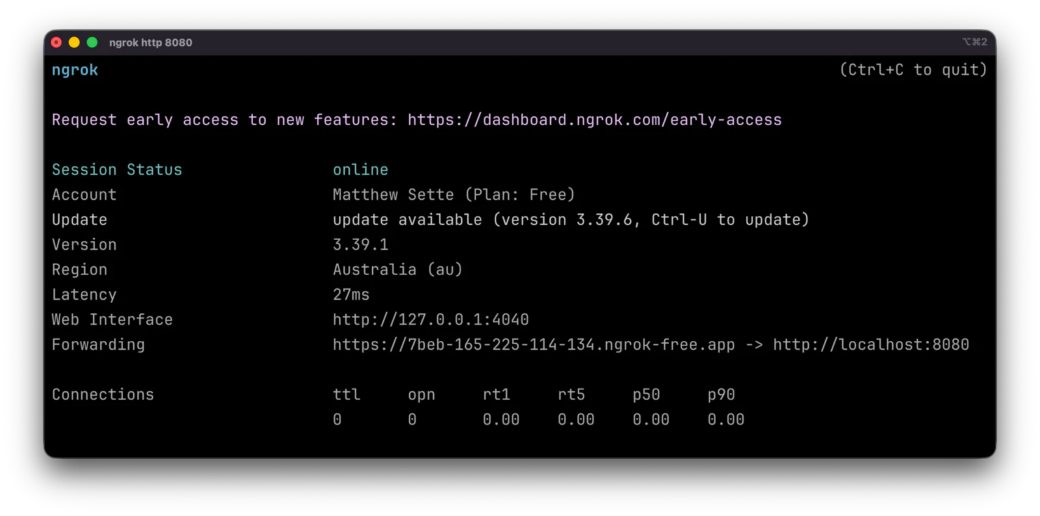Click the 'Web Interface' label
The width and height of the screenshot is (1040, 516).
point(112,320)
